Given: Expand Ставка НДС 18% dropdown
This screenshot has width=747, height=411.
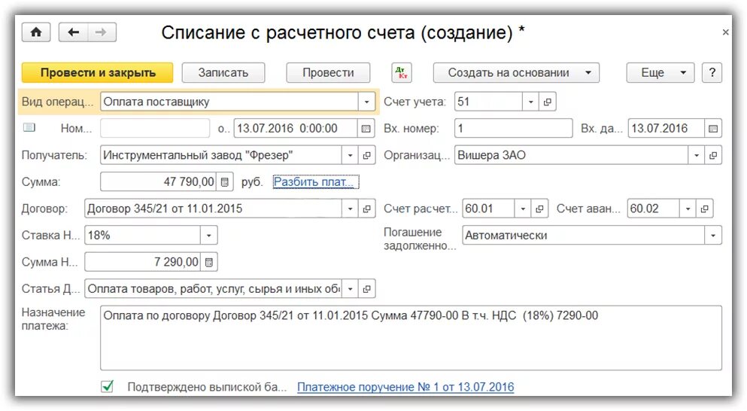Looking at the screenshot, I should tap(208, 236).
